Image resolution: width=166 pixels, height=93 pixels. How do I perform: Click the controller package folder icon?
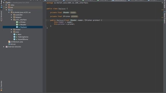tap(15, 15)
